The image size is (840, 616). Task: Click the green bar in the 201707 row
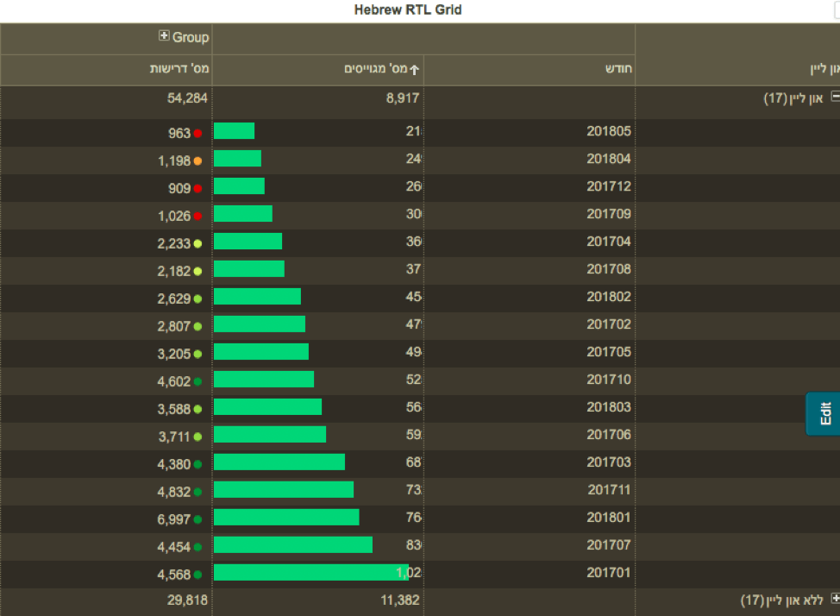point(292,545)
